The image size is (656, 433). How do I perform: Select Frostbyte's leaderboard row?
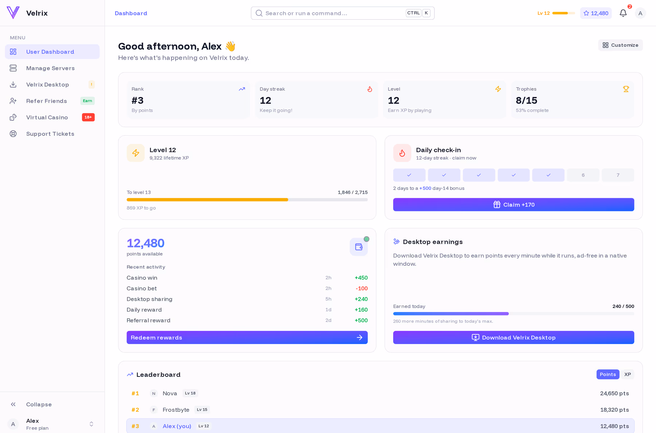pyautogui.click(x=380, y=410)
